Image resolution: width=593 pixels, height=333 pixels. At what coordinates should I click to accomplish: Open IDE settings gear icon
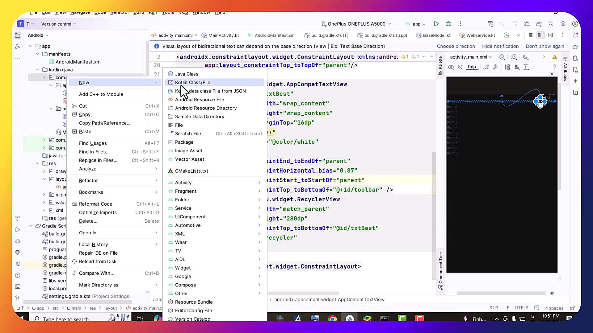tap(563, 24)
